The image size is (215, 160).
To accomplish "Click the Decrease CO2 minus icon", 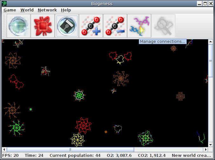I will pyautogui.click(x=115, y=26).
